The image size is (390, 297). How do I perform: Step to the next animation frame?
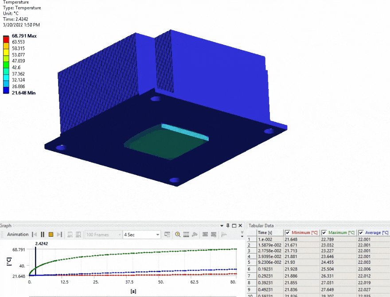click(x=59, y=234)
